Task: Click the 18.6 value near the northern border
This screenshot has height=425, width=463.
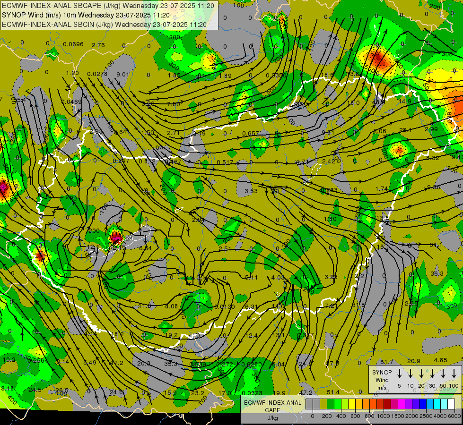Action: pos(327,75)
